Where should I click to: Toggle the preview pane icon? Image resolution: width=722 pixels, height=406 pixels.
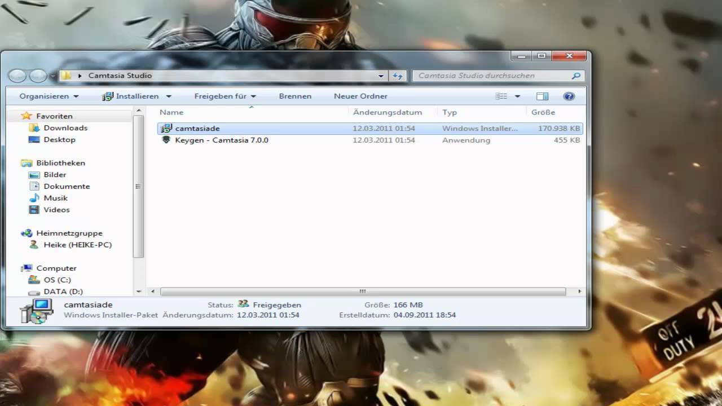click(542, 96)
